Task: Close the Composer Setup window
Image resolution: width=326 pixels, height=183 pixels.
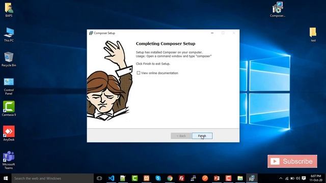Action: coord(234,33)
